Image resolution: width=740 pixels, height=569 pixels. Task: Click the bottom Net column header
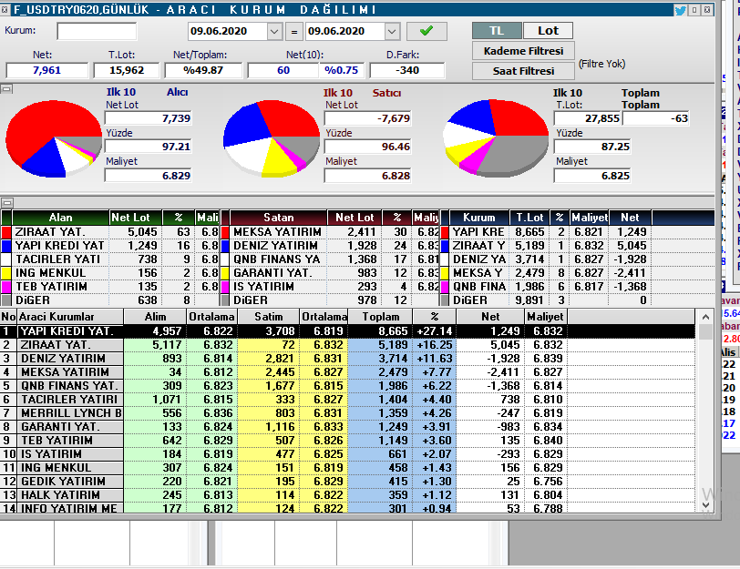pyautogui.click(x=490, y=317)
